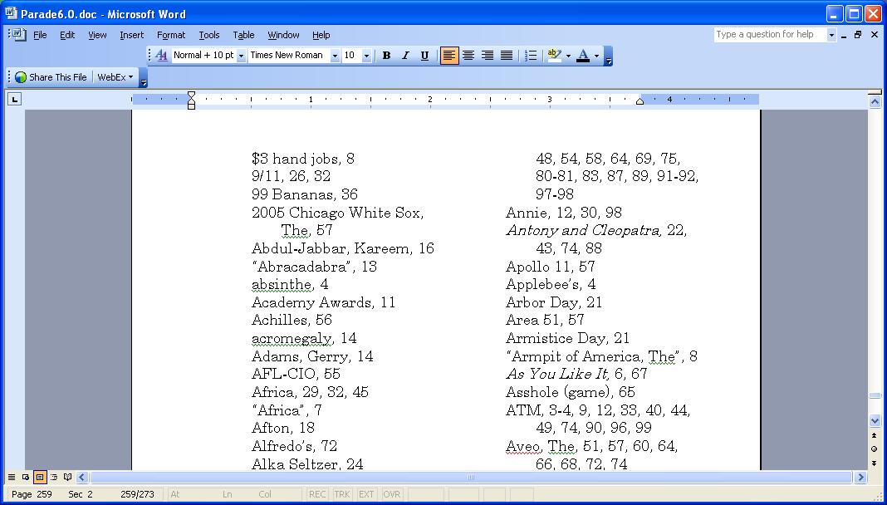Toggle OVR overtype mode in status bar
887x505 pixels.
[x=391, y=494]
